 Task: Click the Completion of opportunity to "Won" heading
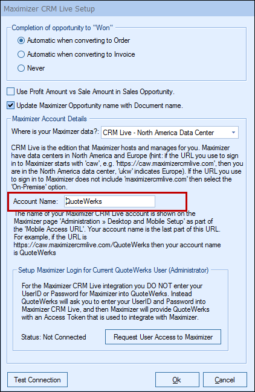point(62,28)
